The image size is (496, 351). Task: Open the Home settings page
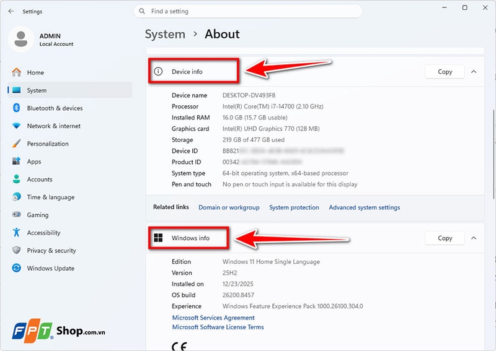pyautogui.click(x=69, y=72)
